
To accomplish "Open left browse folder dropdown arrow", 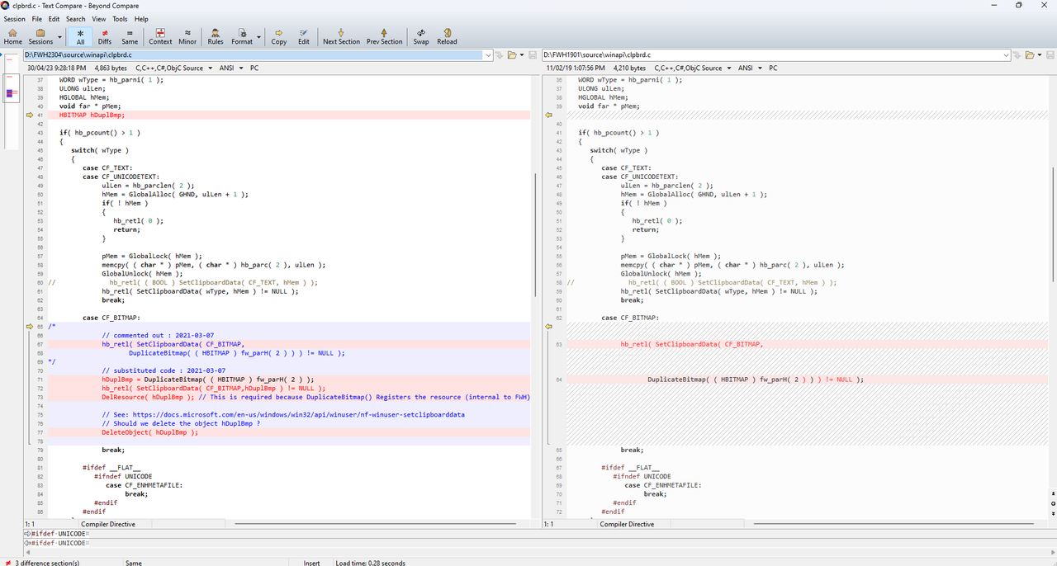I will 522,55.
